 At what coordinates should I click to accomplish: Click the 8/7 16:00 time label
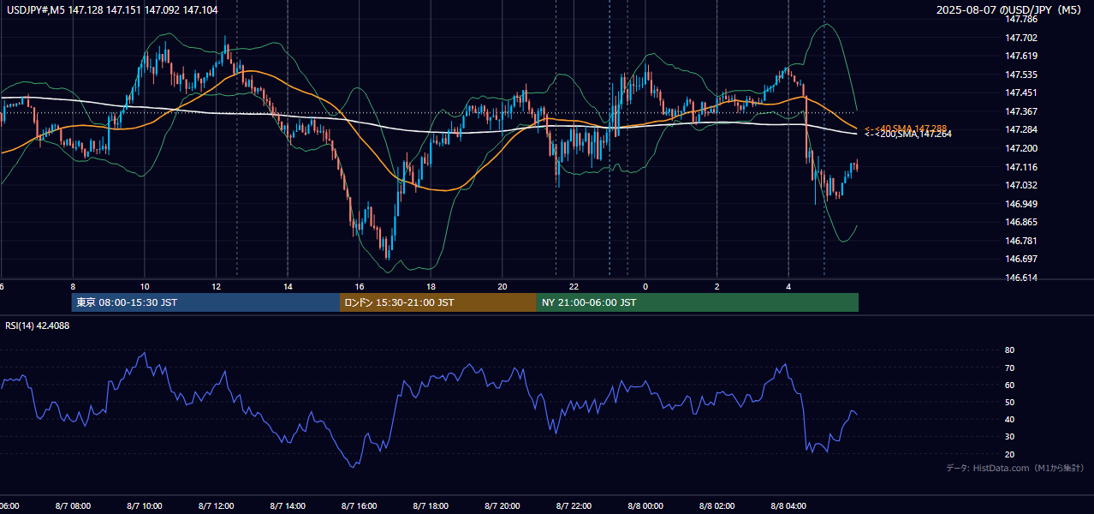coord(360,505)
